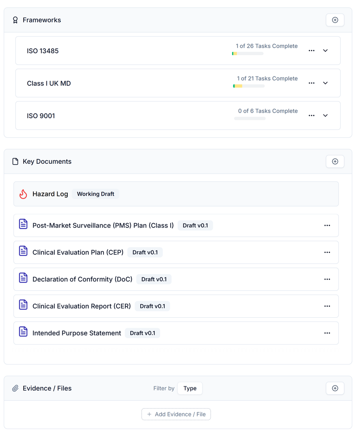Screen dimensions: 356x436
Task: Click the Frameworks ribbon badge icon
Action: click(15, 20)
